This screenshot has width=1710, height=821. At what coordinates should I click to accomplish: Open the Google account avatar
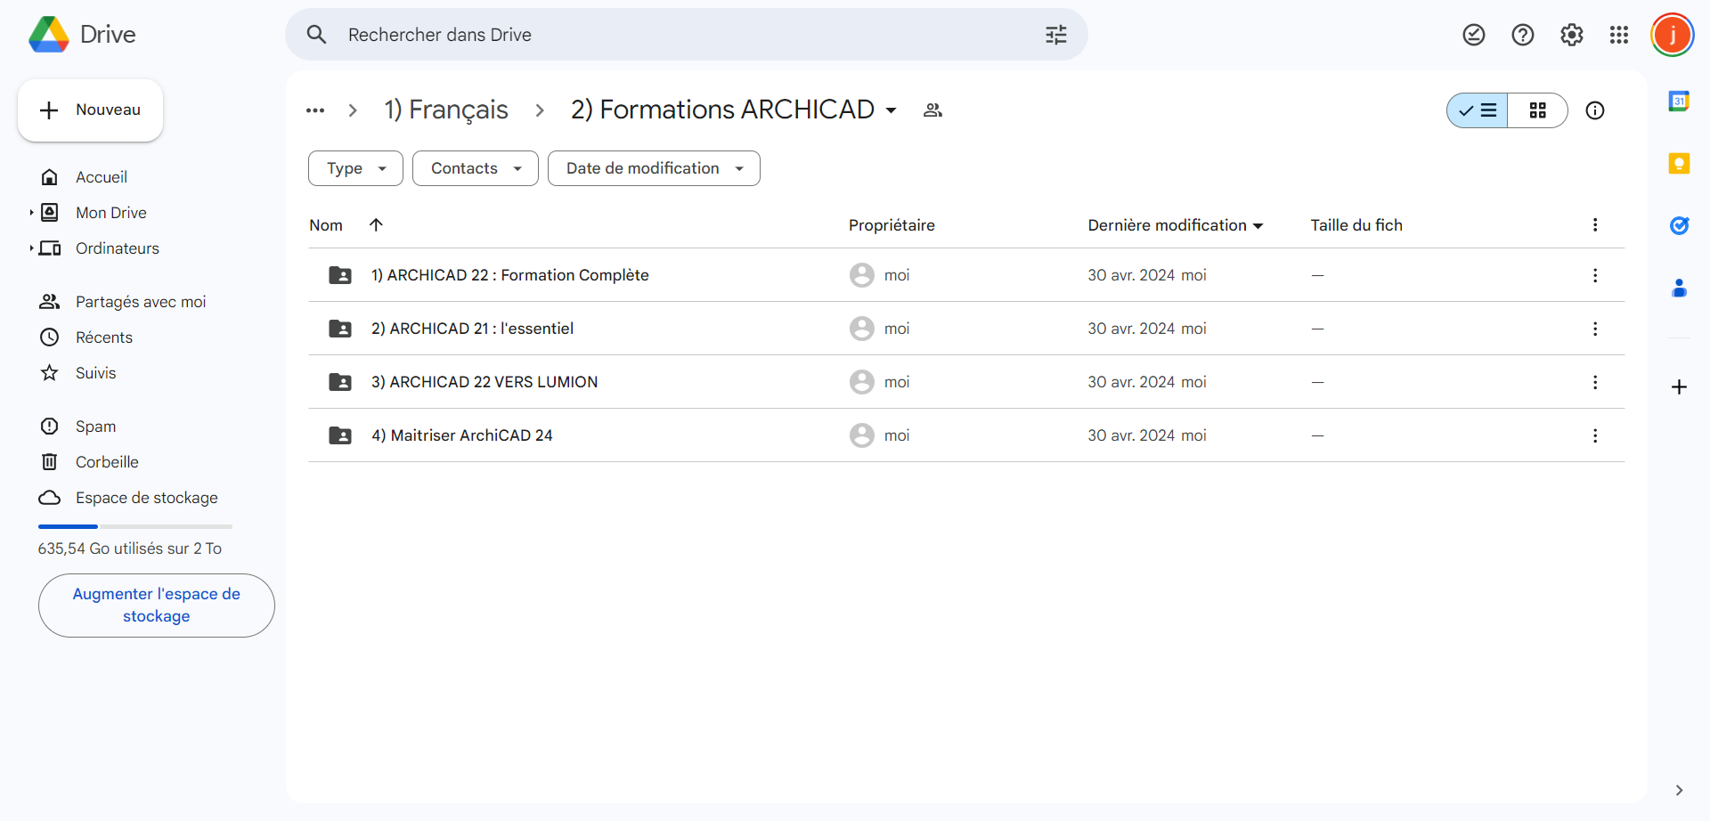[x=1673, y=35]
